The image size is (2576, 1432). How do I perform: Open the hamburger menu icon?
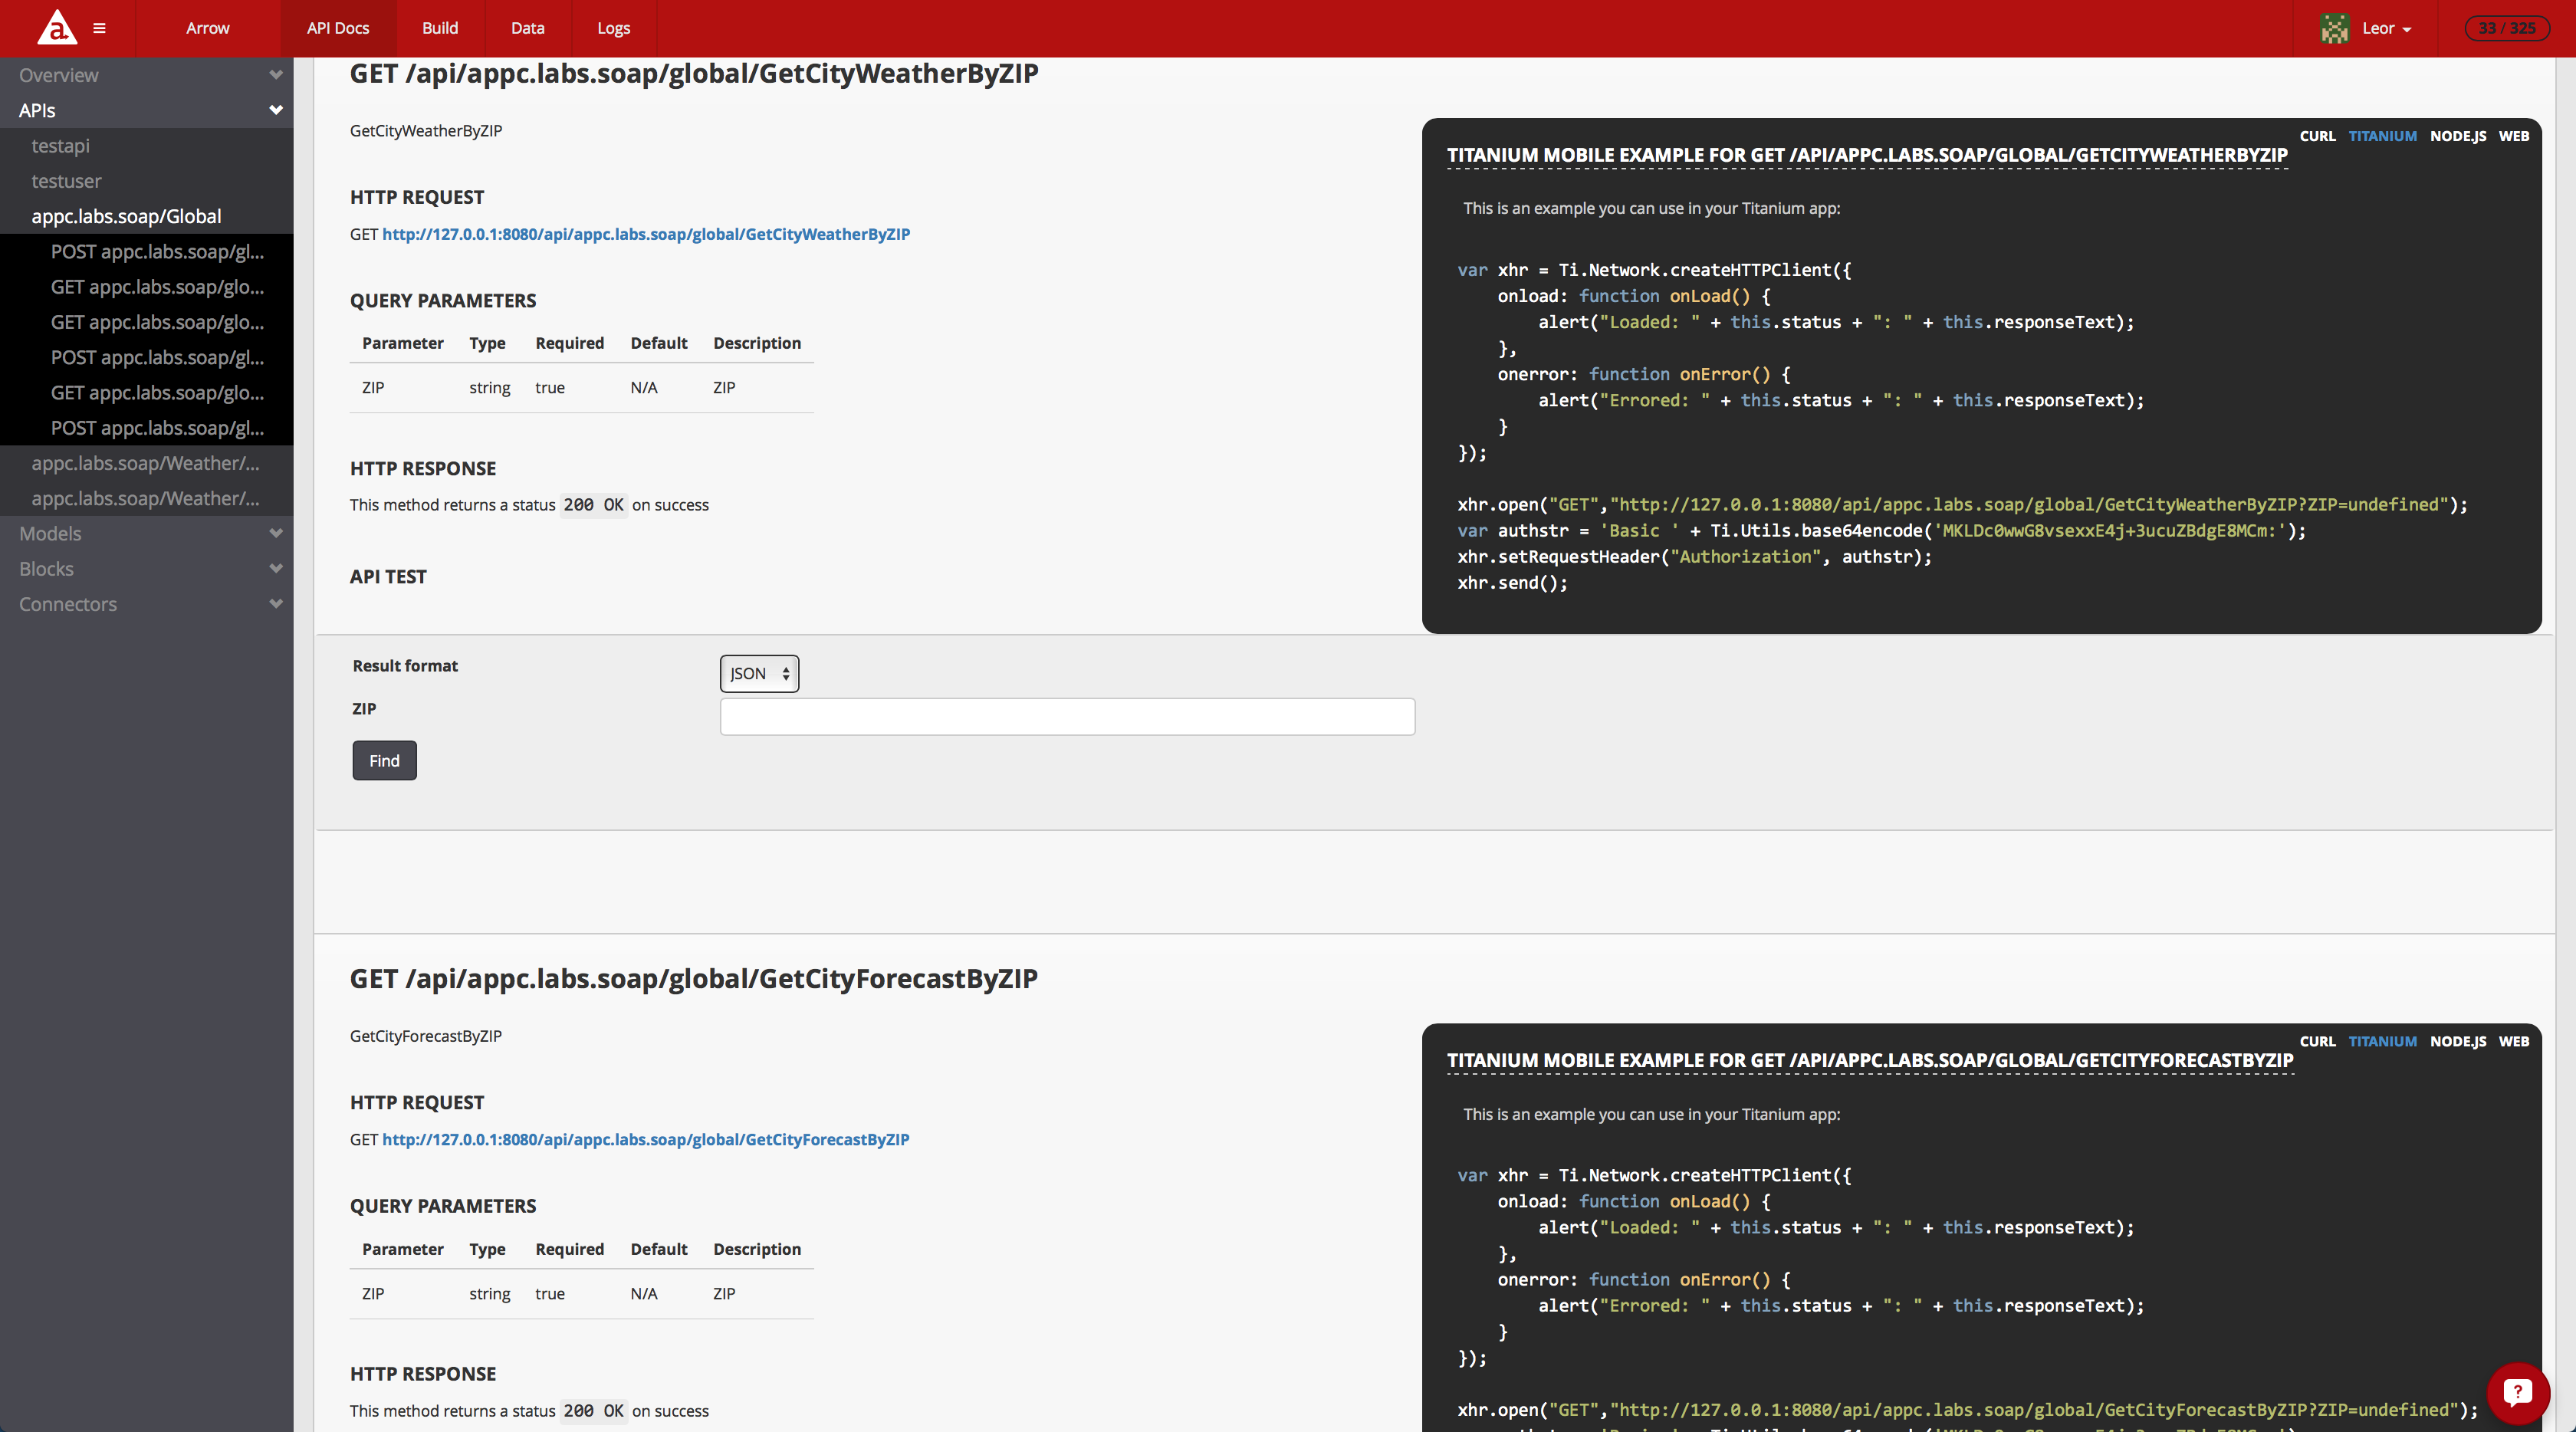(99, 28)
